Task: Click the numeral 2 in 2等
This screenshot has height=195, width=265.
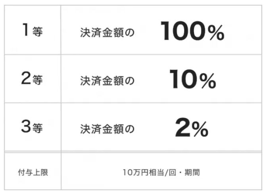Action: pyautogui.click(x=26, y=78)
